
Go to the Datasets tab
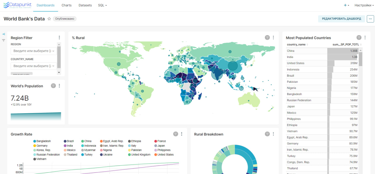pos(85,5)
